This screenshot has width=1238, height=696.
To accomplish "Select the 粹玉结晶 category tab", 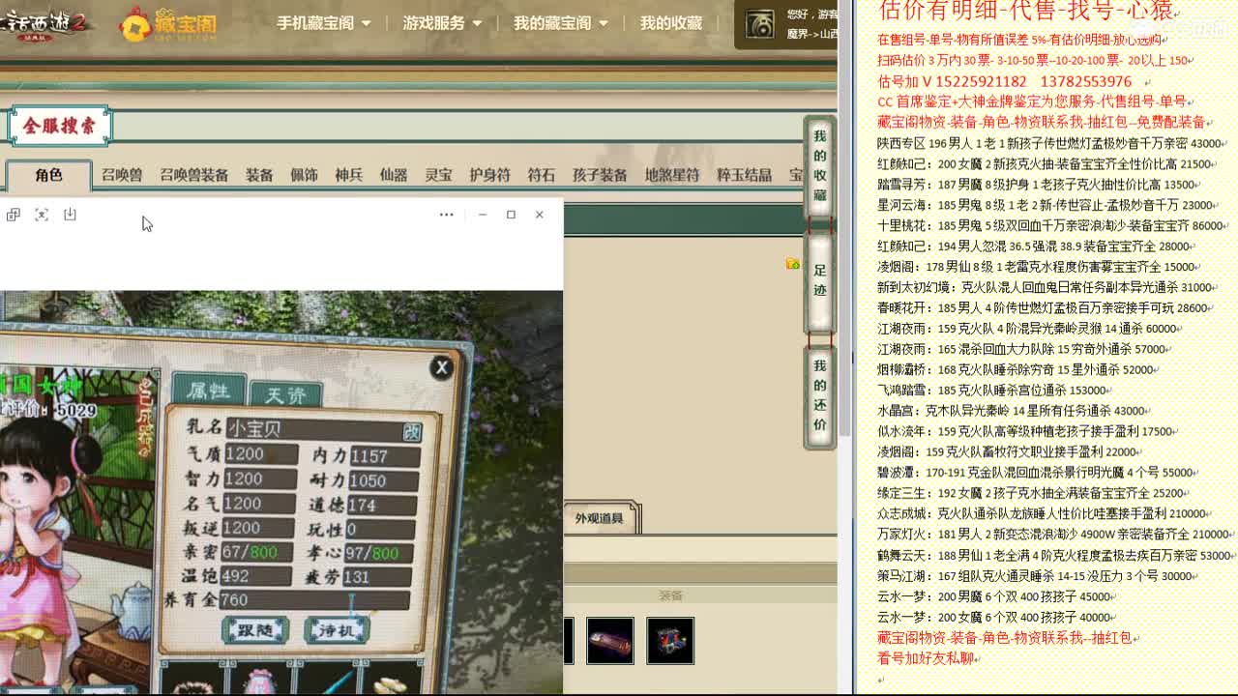I will tap(744, 175).
